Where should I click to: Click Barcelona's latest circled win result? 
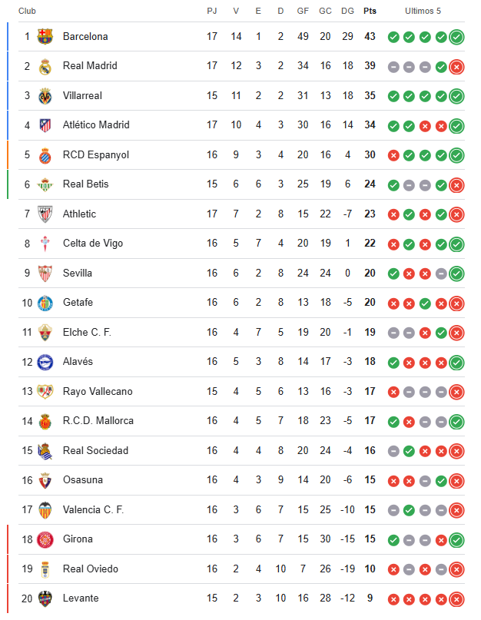tap(457, 36)
